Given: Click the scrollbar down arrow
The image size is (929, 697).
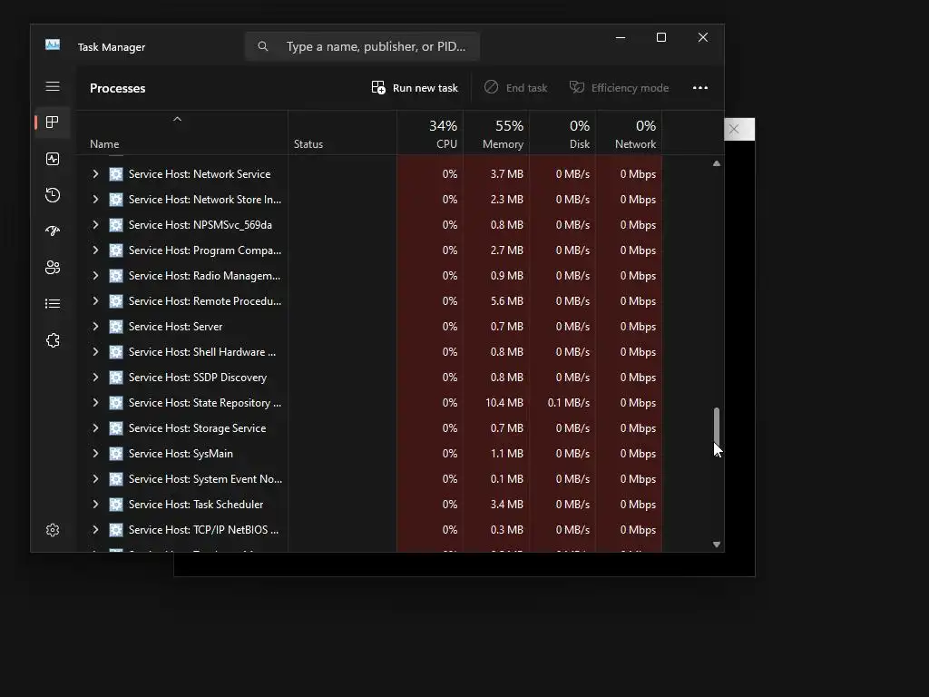Looking at the screenshot, I should click(717, 545).
